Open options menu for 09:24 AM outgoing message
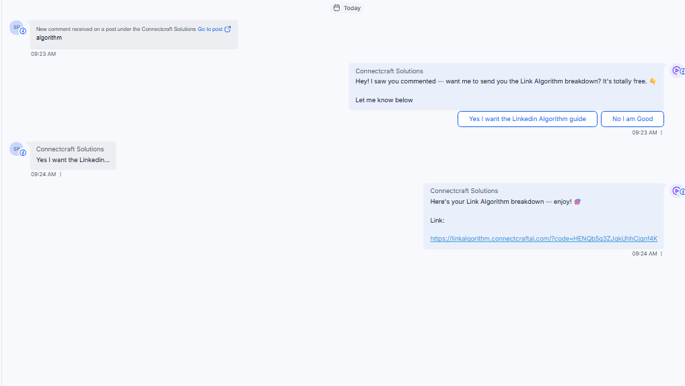This screenshot has height=386, width=685. tap(661, 254)
